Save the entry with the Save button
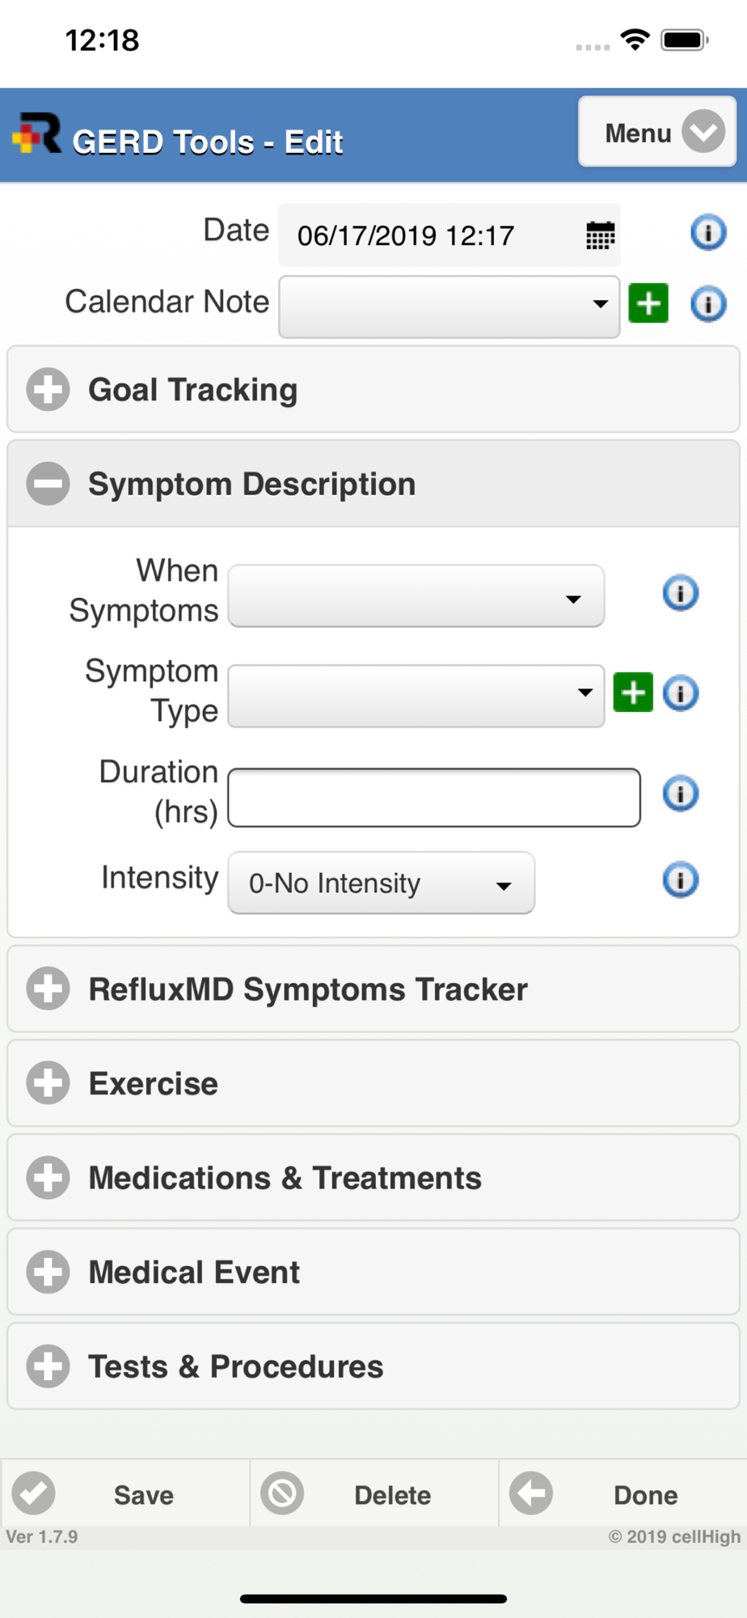The height and width of the screenshot is (1618, 747). (x=125, y=1493)
